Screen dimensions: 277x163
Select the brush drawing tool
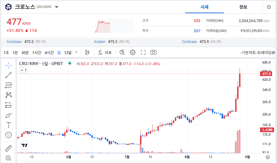click(9, 115)
